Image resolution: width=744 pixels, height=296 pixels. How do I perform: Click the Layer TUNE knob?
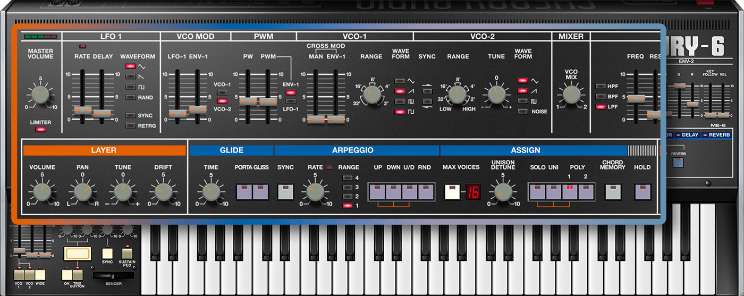[123, 192]
